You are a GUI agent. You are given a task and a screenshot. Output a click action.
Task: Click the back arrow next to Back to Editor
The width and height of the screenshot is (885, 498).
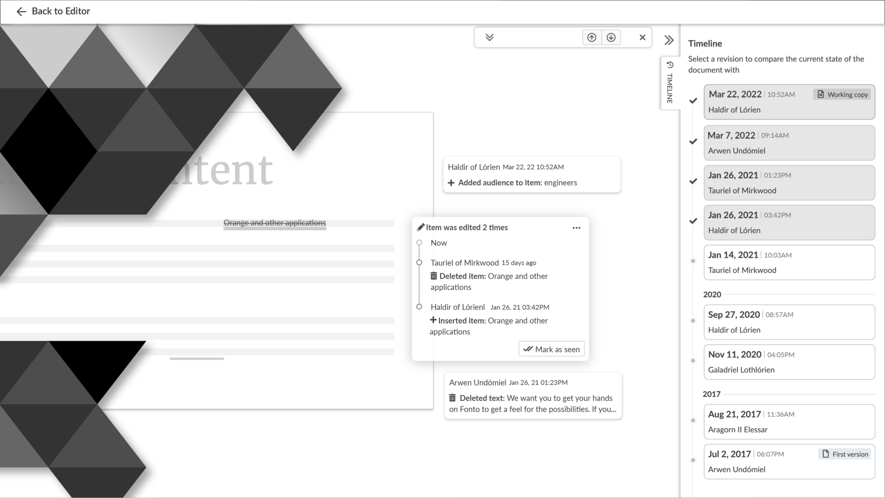21,11
